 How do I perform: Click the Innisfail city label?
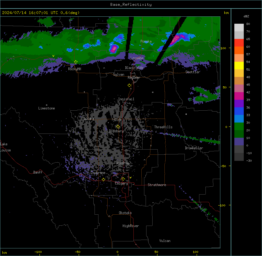(126, 99)
